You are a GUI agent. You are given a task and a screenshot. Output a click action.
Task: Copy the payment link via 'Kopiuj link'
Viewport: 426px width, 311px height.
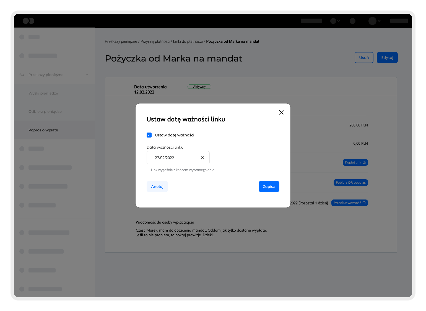pos(355,162)
